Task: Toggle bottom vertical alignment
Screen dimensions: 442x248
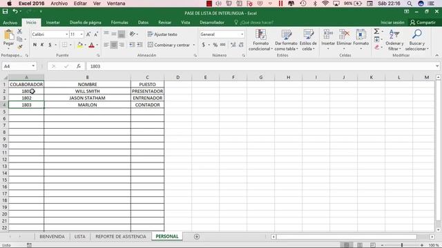Action: pyautogui.click(x=122, y=34)
